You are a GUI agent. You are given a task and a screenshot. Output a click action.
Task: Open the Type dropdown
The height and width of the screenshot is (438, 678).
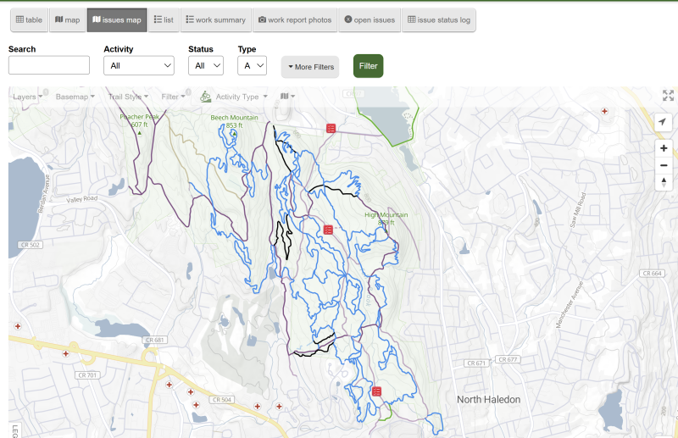coord(252,65)
